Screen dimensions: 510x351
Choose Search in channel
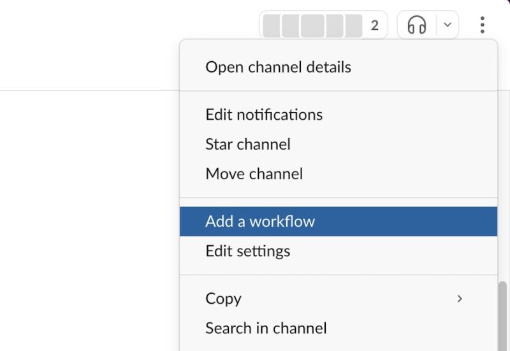339,328
